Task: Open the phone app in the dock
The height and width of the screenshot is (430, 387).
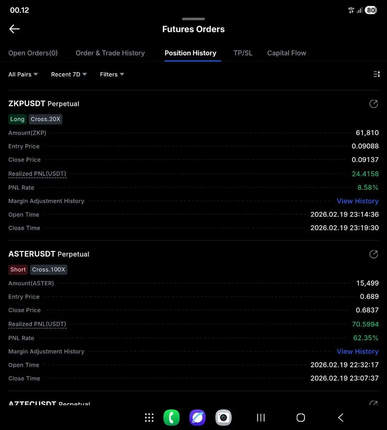Action: coord(171,417)
